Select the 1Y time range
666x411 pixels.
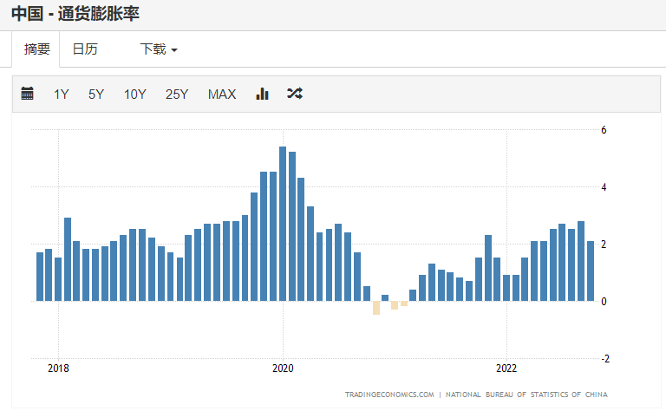pyautogui.click(x=61, y=94)
